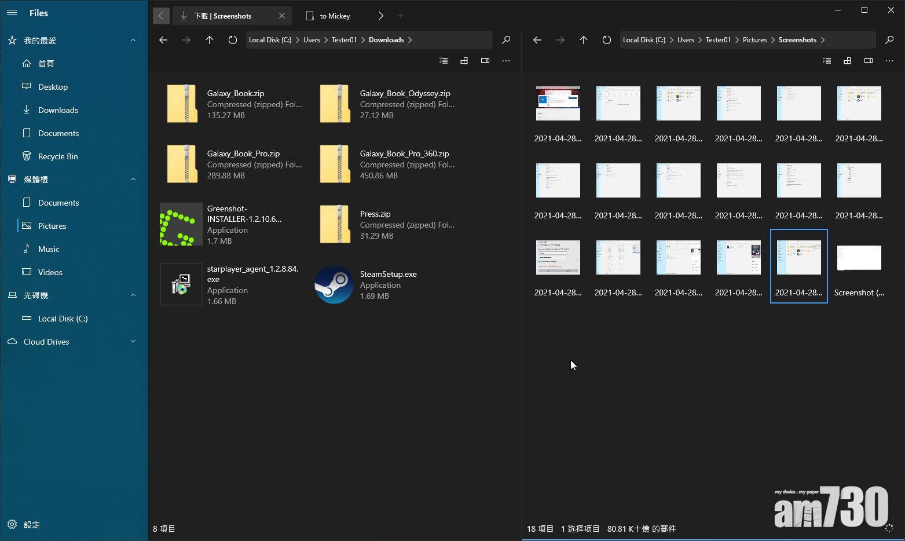This screenshot has width=905, height=541.
Task: Click Users in the Downloads breadcrumb path
Action: [x=312, y=40]
